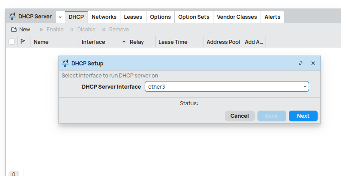Open the Leases tab

click(133, 17)
